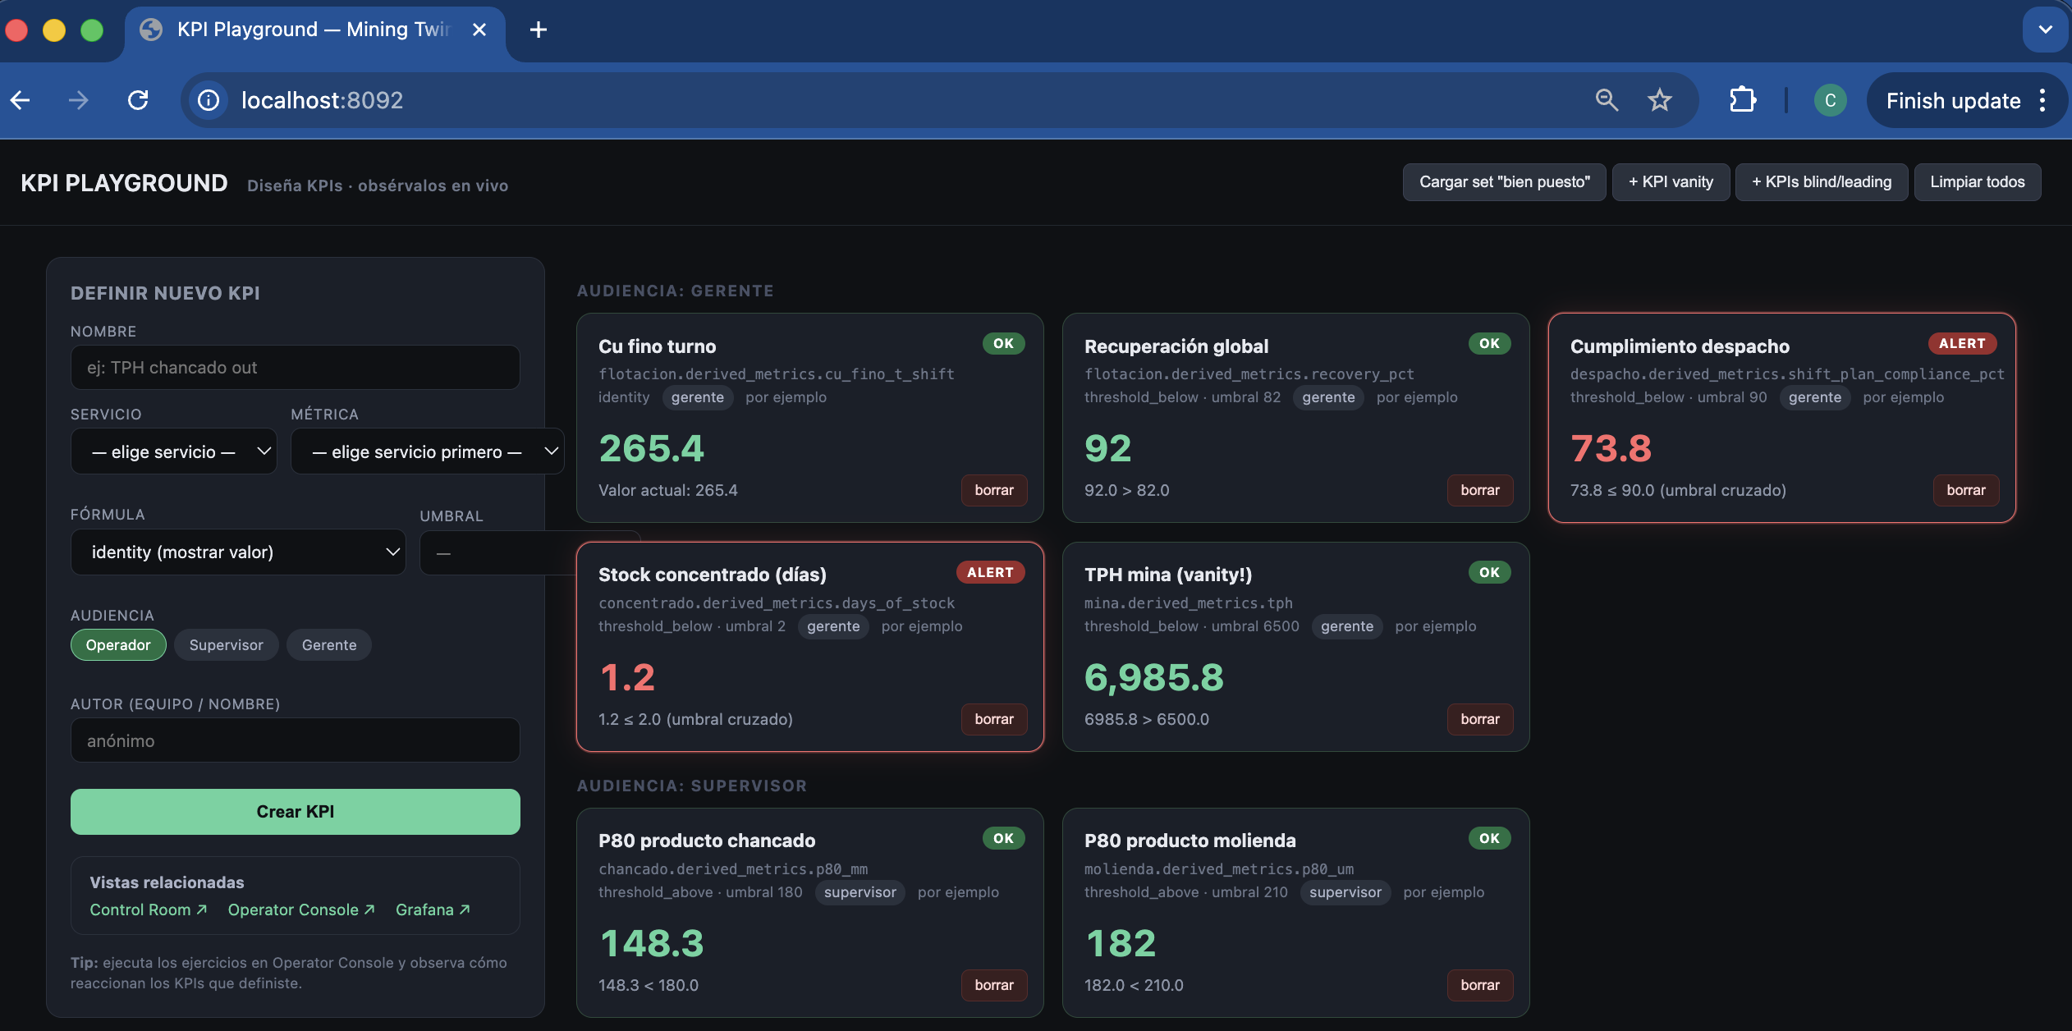Delete the Cumplimiento despacho KPI
The height and width of the screenshot is (1031, 2072).
coord(1966,490)
